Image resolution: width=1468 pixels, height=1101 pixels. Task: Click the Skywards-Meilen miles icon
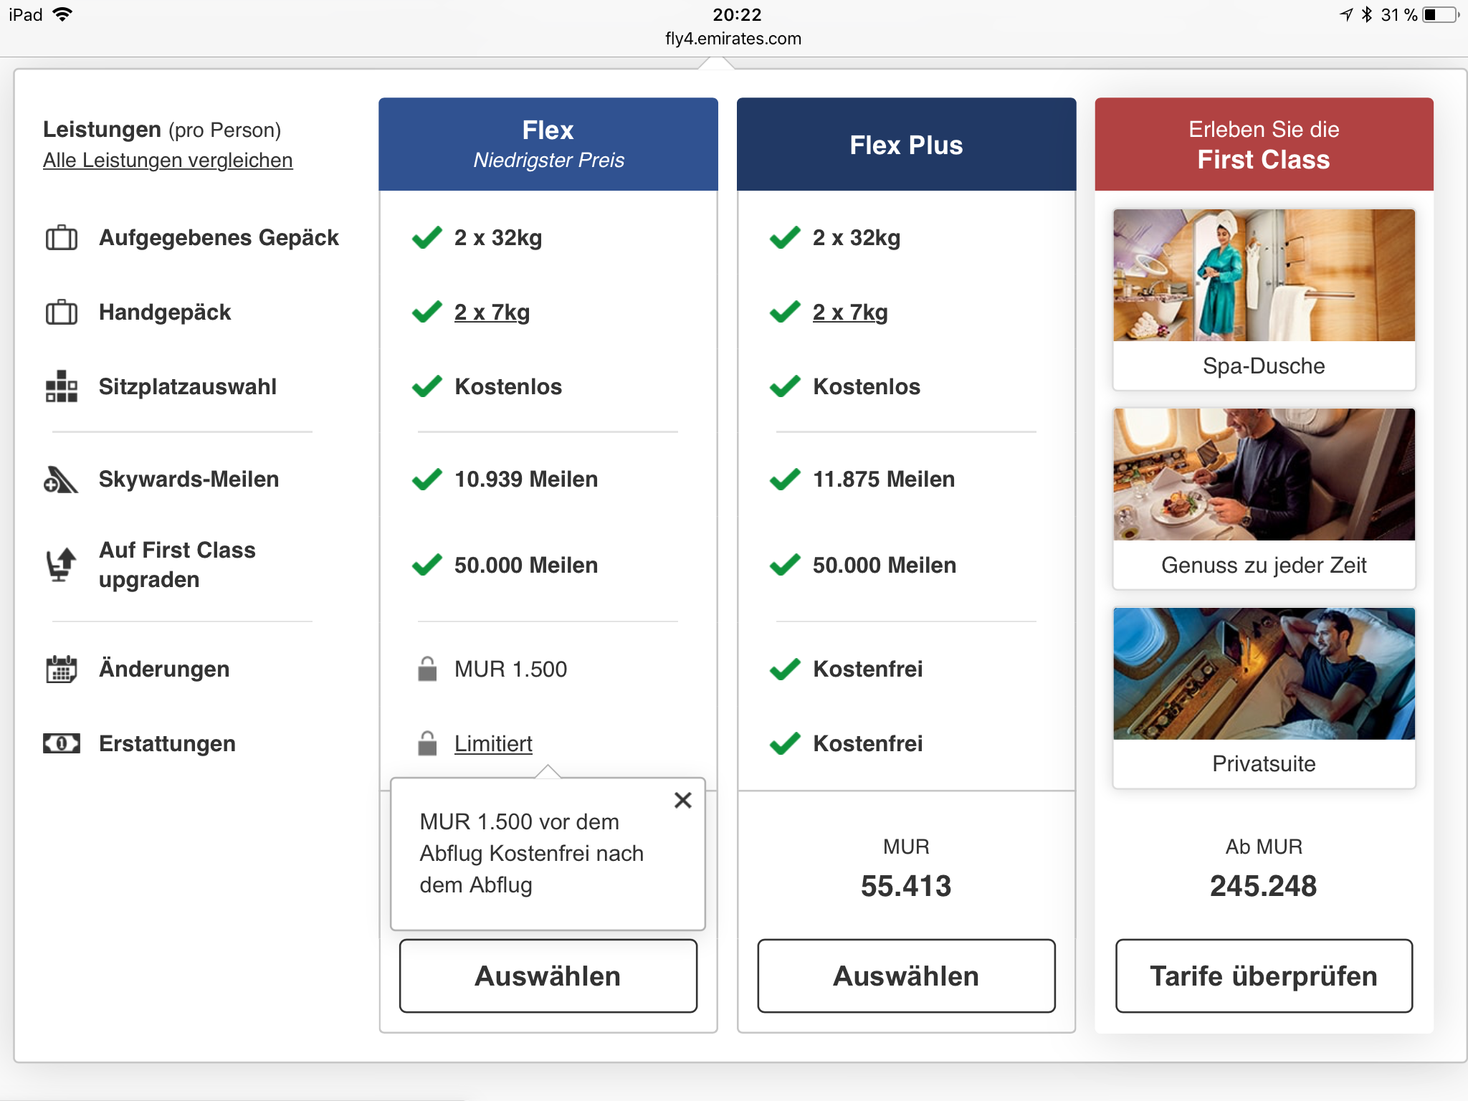tap(60, 480)
